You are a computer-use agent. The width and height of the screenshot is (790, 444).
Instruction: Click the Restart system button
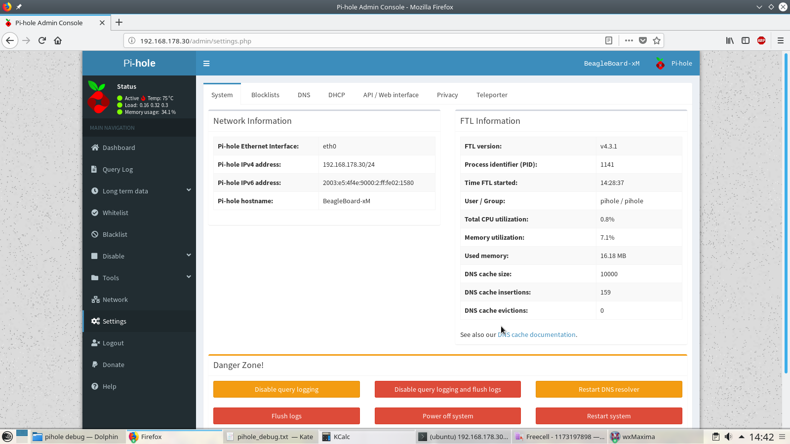tap(609, 416)
